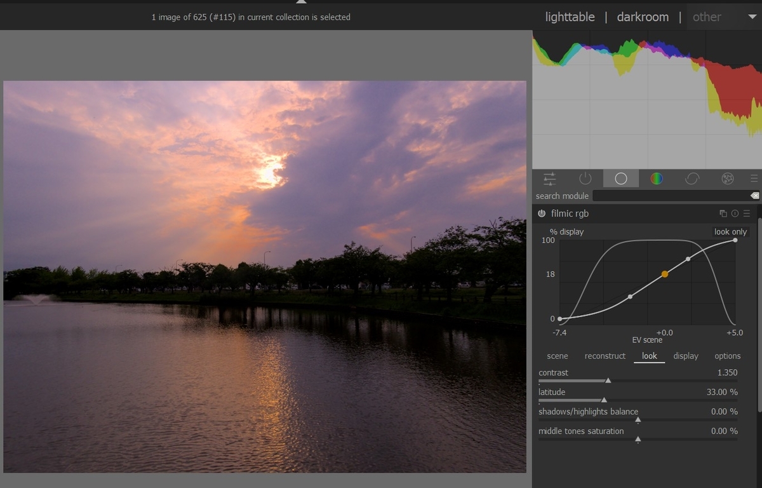Open the scene tab in filmic
762x488 pixels.
558,356
